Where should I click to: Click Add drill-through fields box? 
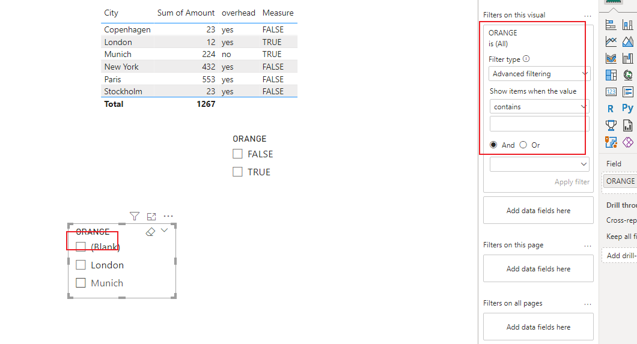[x=620, y=256]
